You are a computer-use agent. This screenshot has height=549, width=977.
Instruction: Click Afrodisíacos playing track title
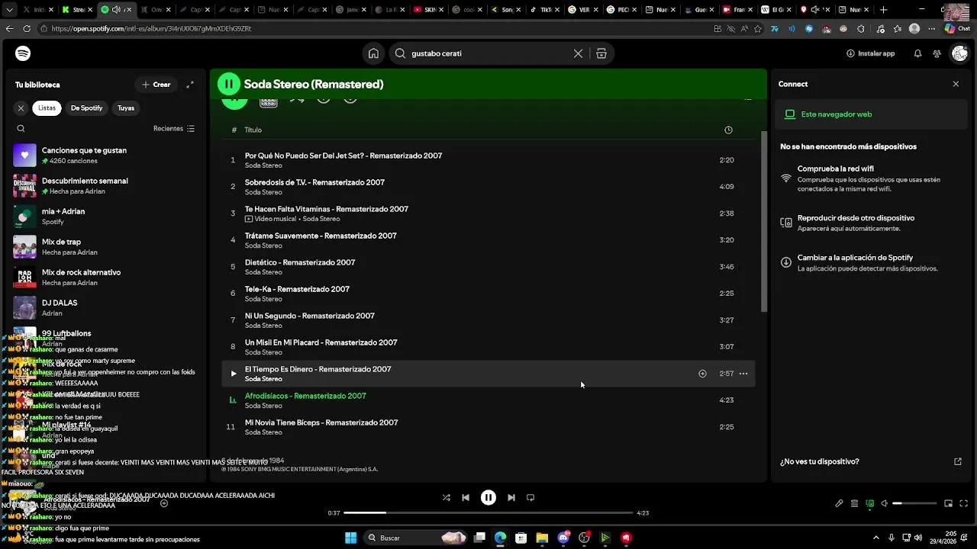(305, 396)
